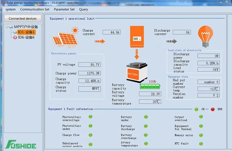Click the Charge power field 1276.3W
The width and height of the screenshot is (232, 151).
(x=90, y=73)
